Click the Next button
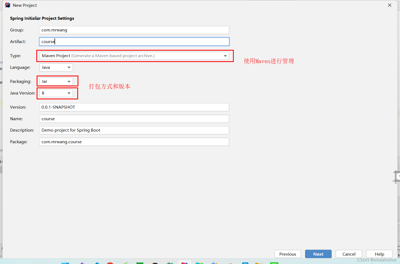 (318, 254)
